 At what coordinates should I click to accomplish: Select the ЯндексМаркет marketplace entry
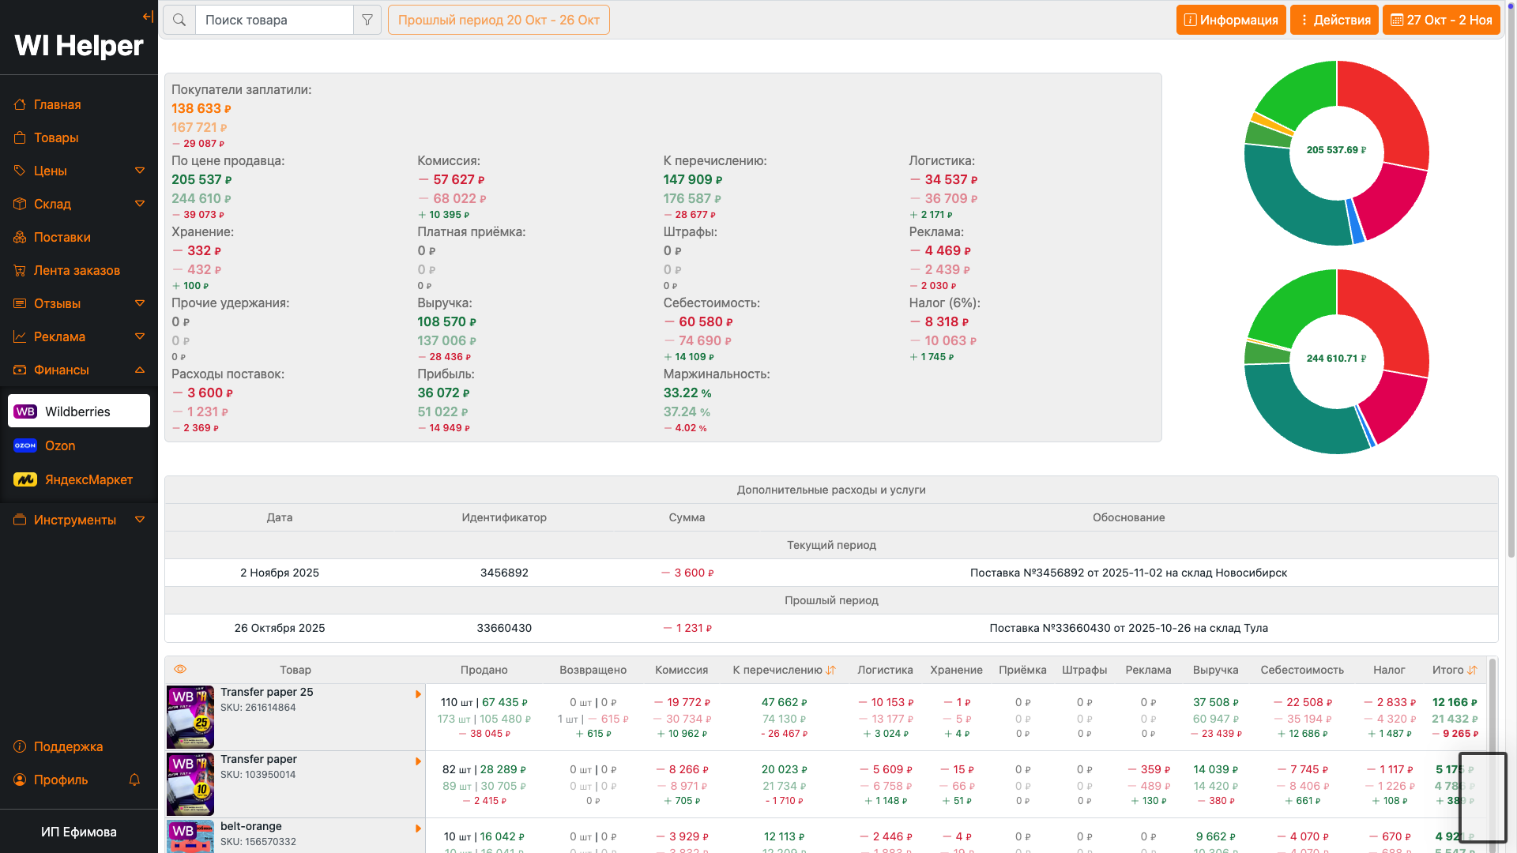point(88,479)
